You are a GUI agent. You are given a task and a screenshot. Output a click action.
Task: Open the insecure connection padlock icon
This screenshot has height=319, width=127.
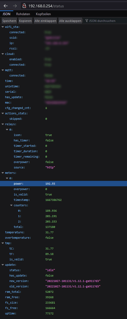24,6
